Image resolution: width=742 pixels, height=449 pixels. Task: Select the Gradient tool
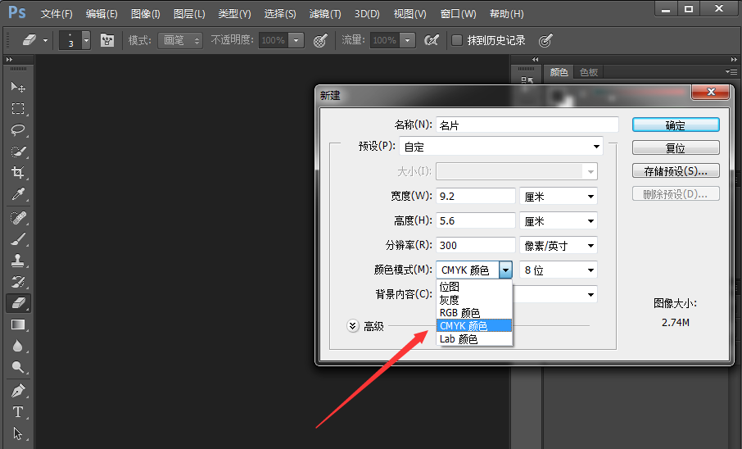point(18,325)
